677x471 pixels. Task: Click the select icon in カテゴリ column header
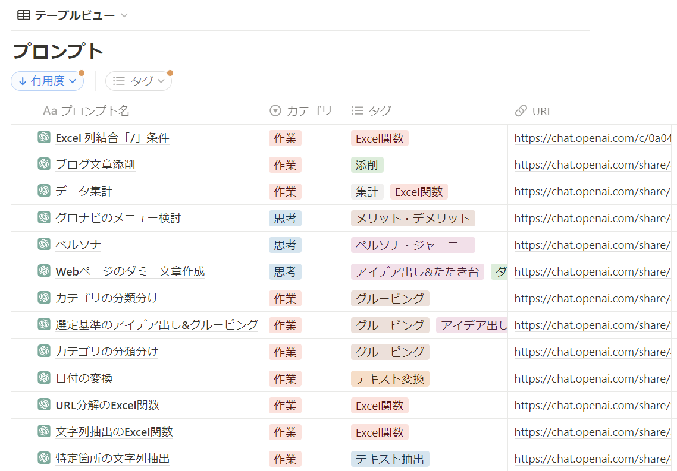click(275, 111)
